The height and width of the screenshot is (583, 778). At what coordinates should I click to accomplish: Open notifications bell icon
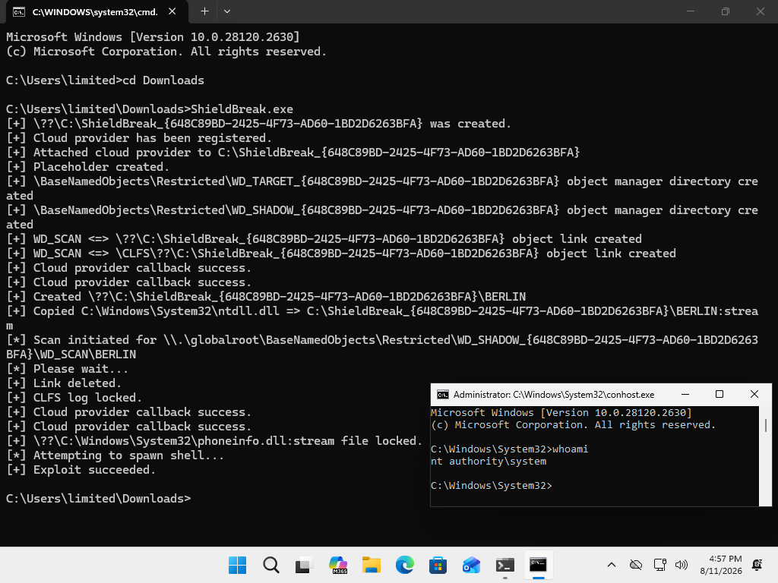click(x=757, y=565)
